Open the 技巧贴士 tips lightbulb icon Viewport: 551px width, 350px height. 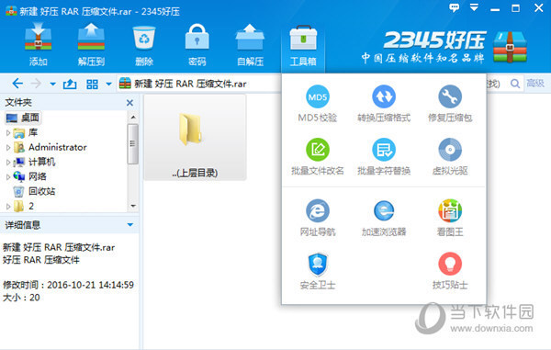tap(450, 271)
